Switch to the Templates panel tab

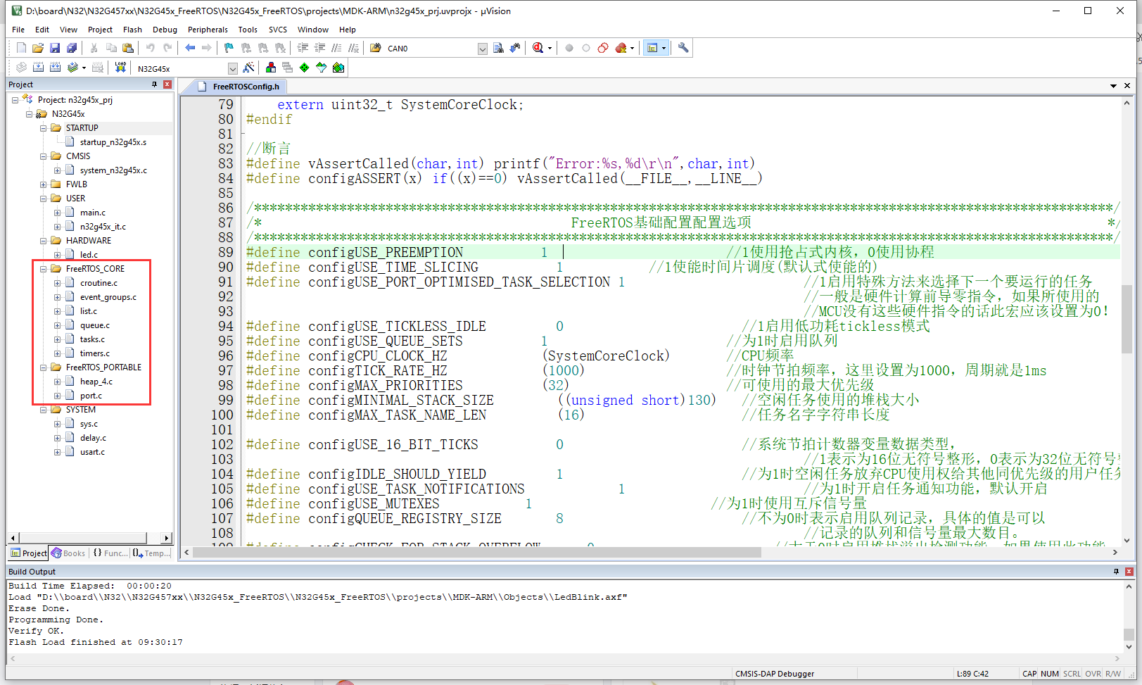(x=151, y=553)
